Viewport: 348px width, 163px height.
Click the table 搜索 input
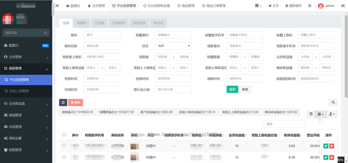pos(284,124)
